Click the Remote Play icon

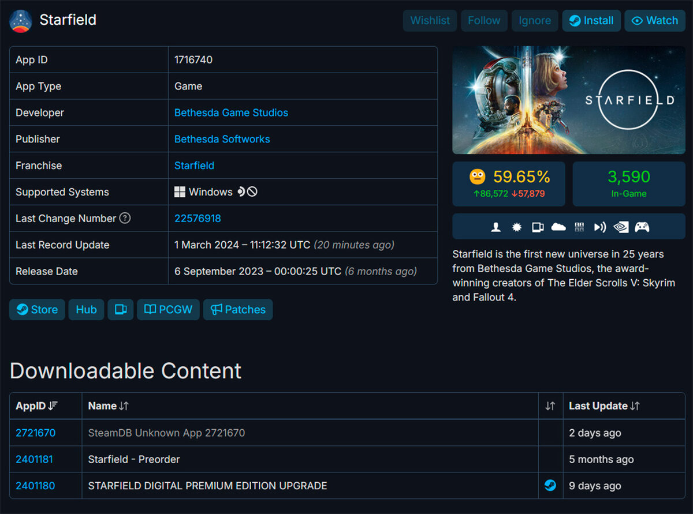click(x=600, y=227)
